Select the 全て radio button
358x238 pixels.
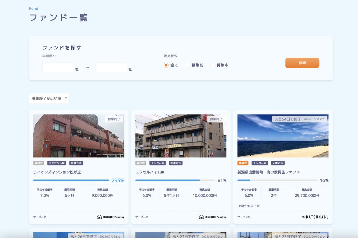coord(166,65)
